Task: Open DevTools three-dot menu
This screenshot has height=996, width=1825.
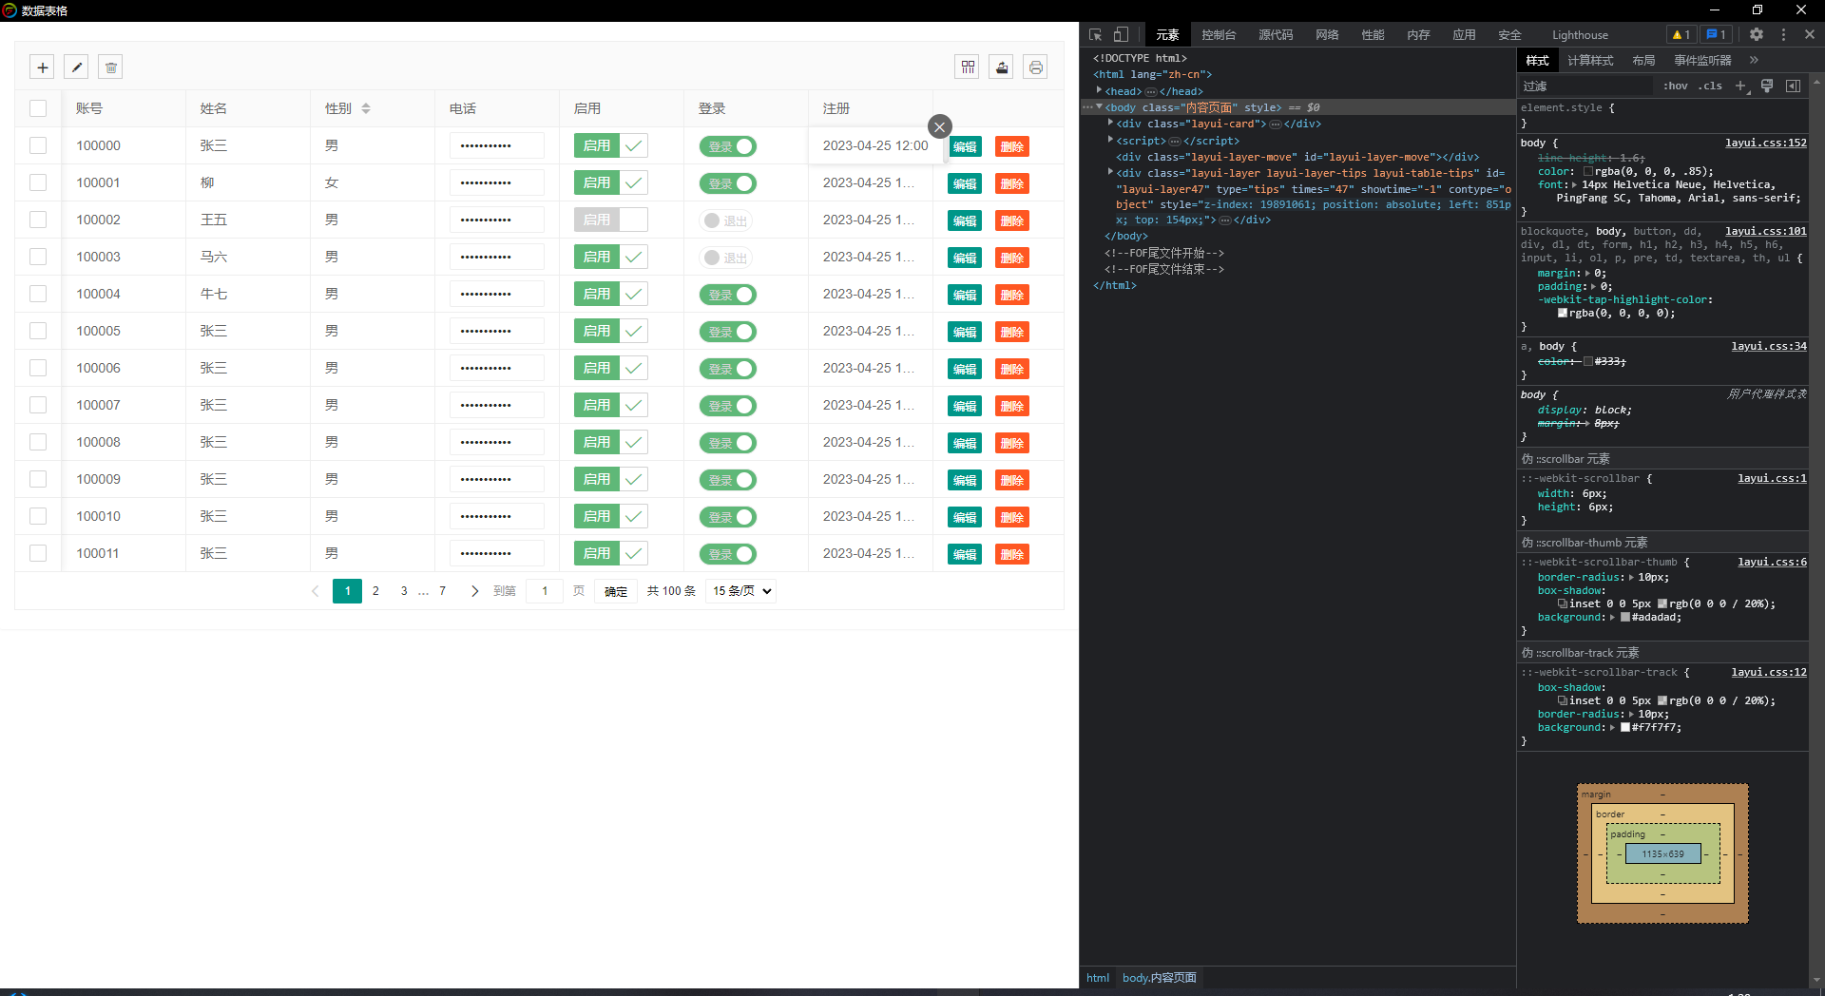Action: click(x=1783, y=34)
